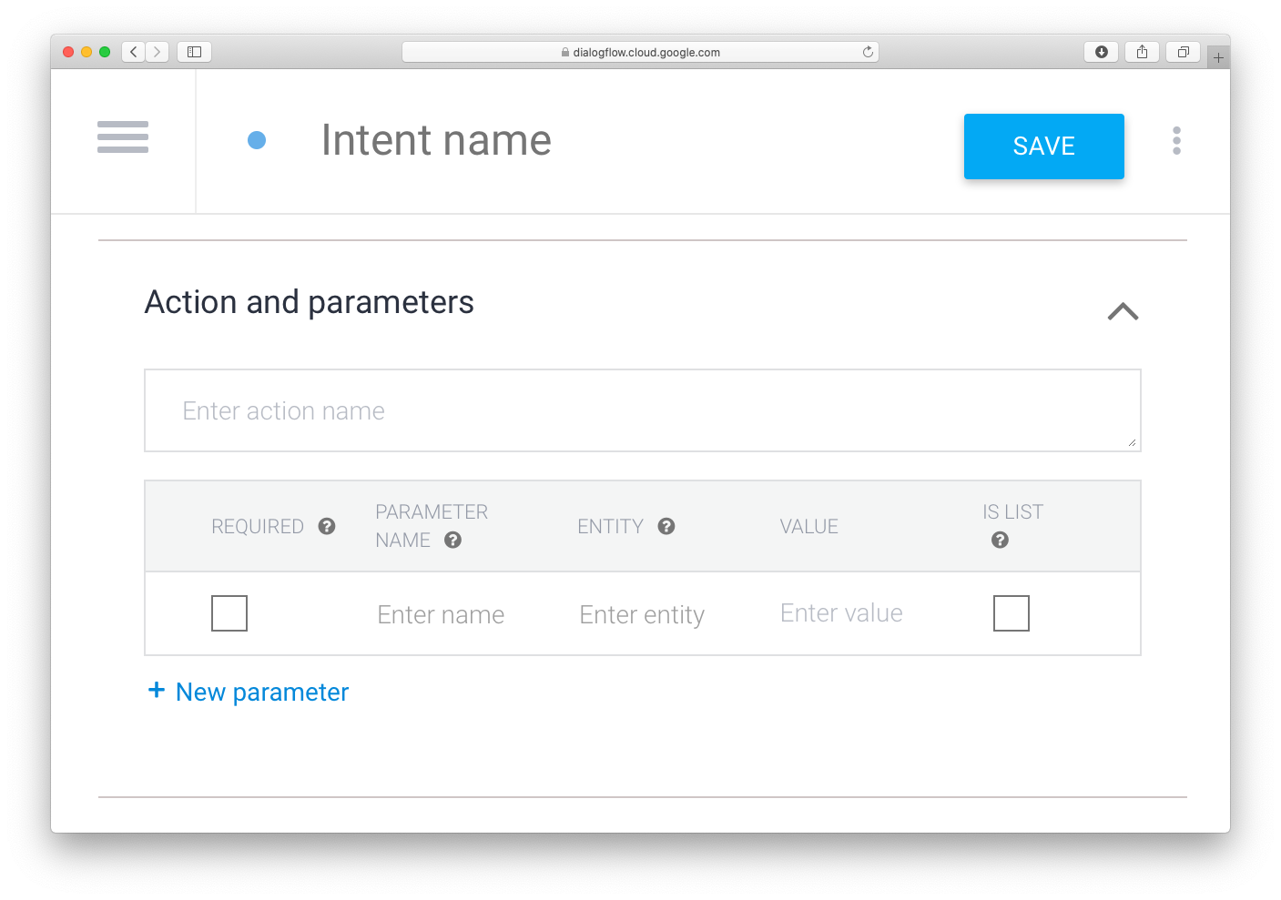Image resolution: width=1281 pixels, height=900 pixels.
Task: Open a new browser tab
Action: (x=1217, y=56)
